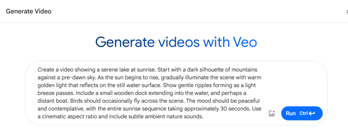Click the Generate Video page title
Screen dimensions: 348x133
pyautogui.click(x=29, y=11)
